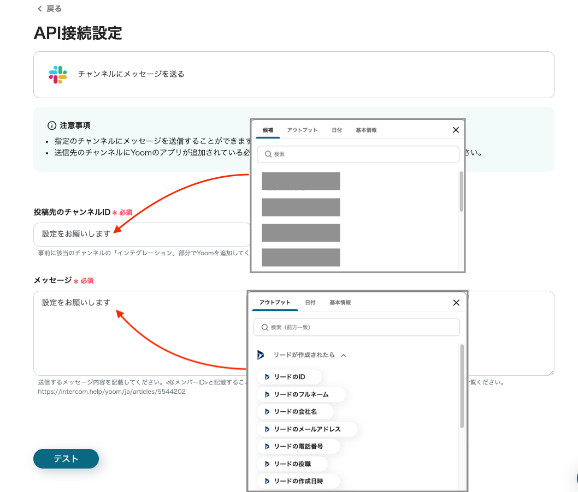
Task: Click into the メッセージ text area
Action: coord(137,338)
